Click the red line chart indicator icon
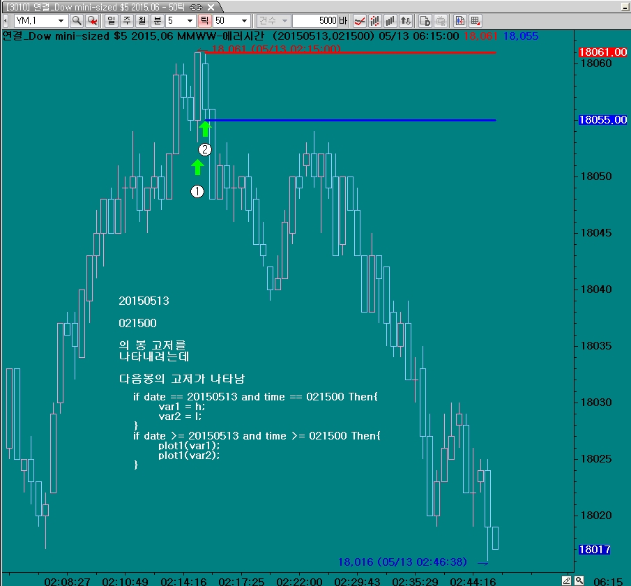This screenshot has height=586, width=631. coord(360,21)
